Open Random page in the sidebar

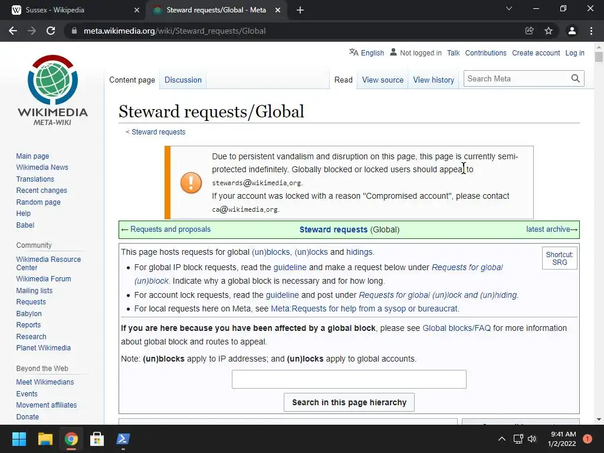tap(38, 202)
